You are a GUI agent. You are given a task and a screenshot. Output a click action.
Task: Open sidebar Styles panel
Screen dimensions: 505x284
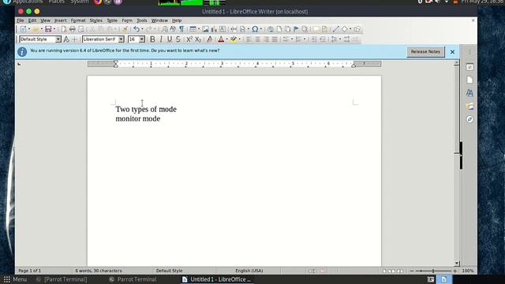coord(470,93)
